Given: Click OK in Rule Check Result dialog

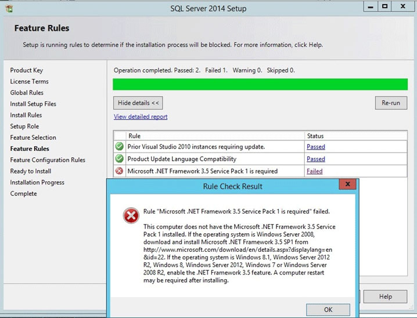Looking at the screenshot, I should pyautogui.click(x=328, y=309).
